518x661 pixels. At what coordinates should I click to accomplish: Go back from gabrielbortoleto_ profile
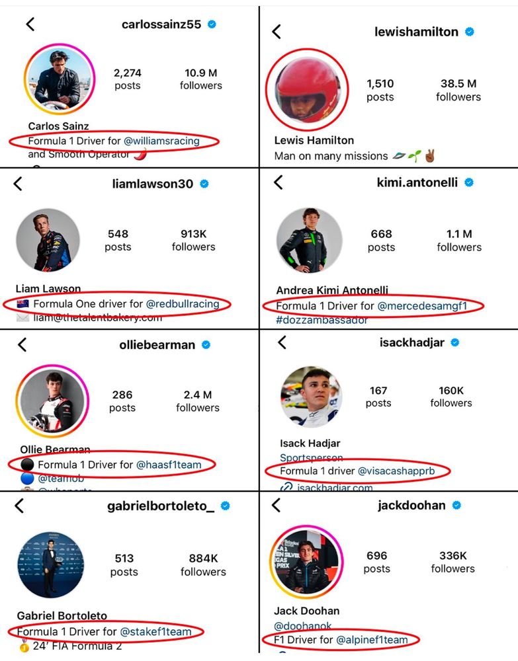click(x=19, y=506)
